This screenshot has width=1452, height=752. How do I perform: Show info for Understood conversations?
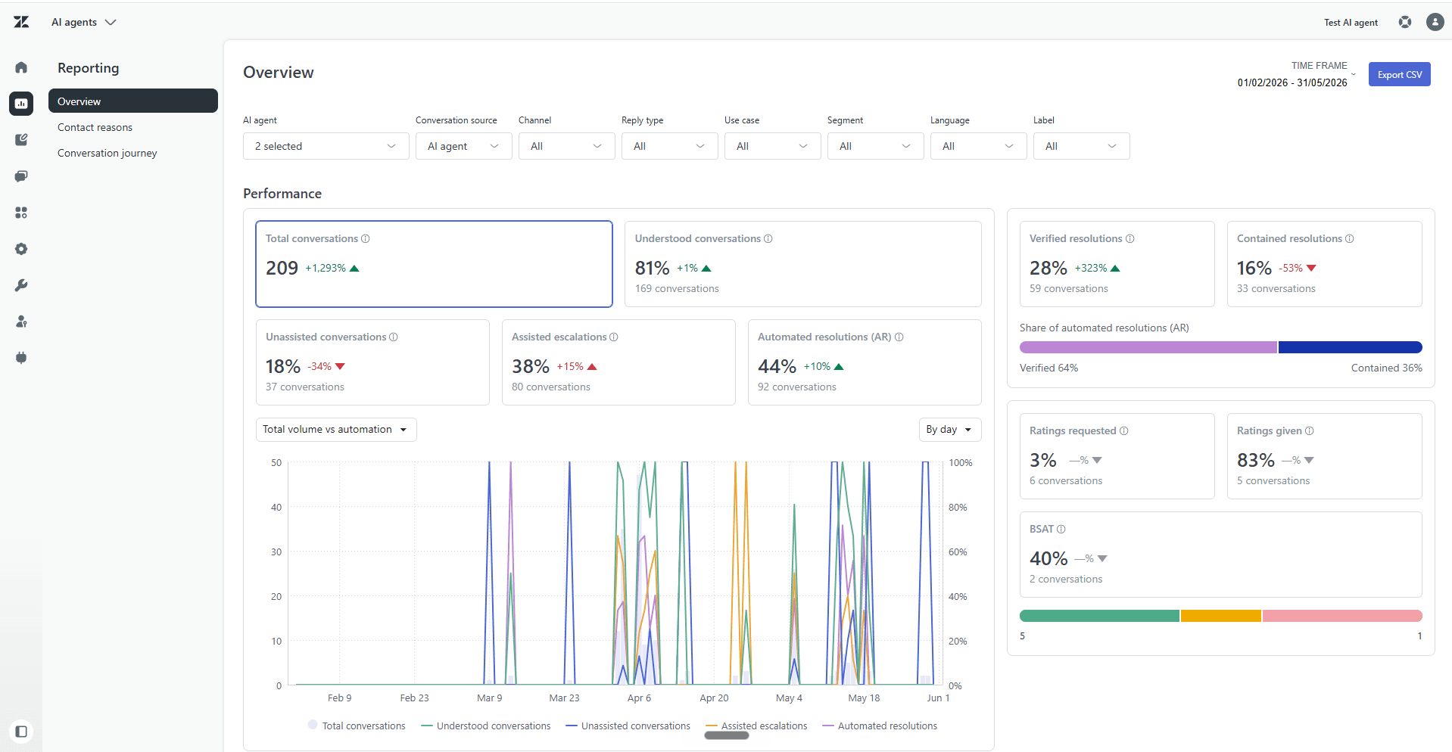coord(768,238)
